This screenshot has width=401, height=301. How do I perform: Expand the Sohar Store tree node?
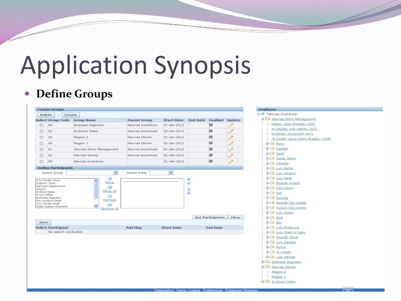point(267,158)
